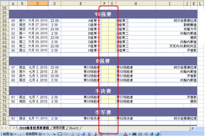Click the Dash Style icon
The image size is (205, 136).
pyautogui.click(x=140, y=134)
